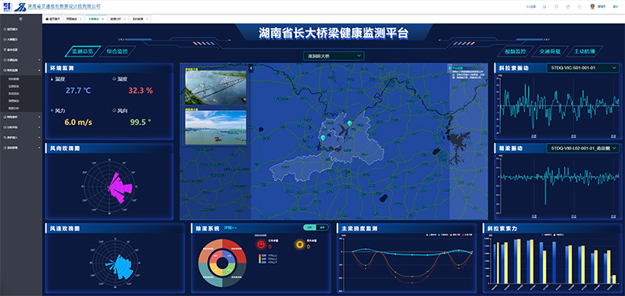Click the 99.5 ° wind direction value
Viewport: 625px width, 296px height.
click(x=141, y=123)
